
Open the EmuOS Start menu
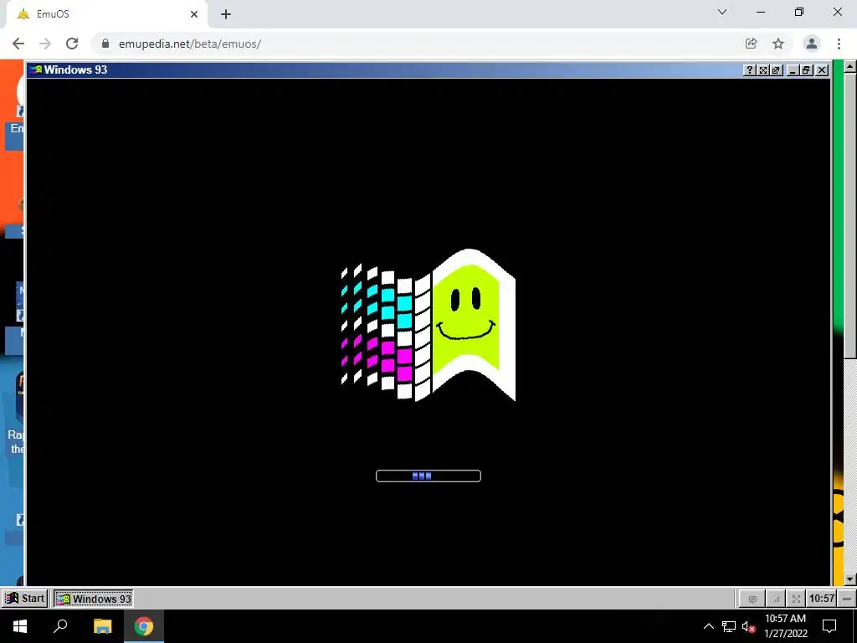(24, 598)
